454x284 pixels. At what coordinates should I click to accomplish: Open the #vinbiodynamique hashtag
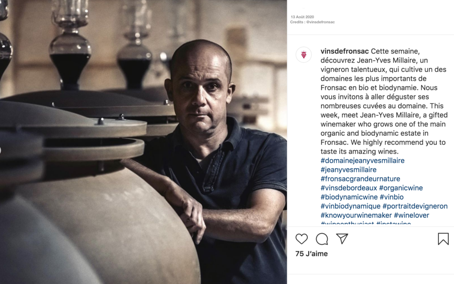point(351,206)
